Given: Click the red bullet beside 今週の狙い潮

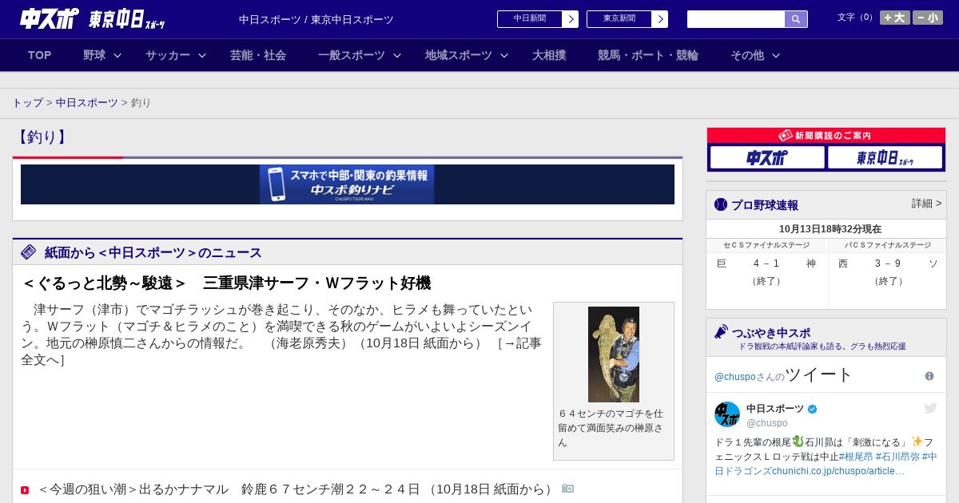Looking at the screenshot, I should 25,490.
